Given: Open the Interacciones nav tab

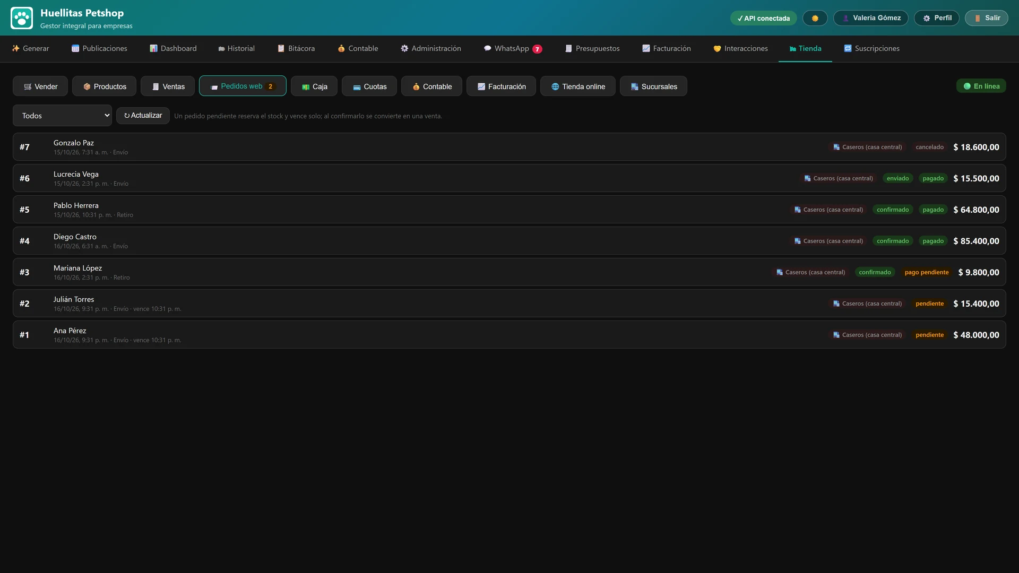Looking at the screenshot, I should (x=740, y=48).
